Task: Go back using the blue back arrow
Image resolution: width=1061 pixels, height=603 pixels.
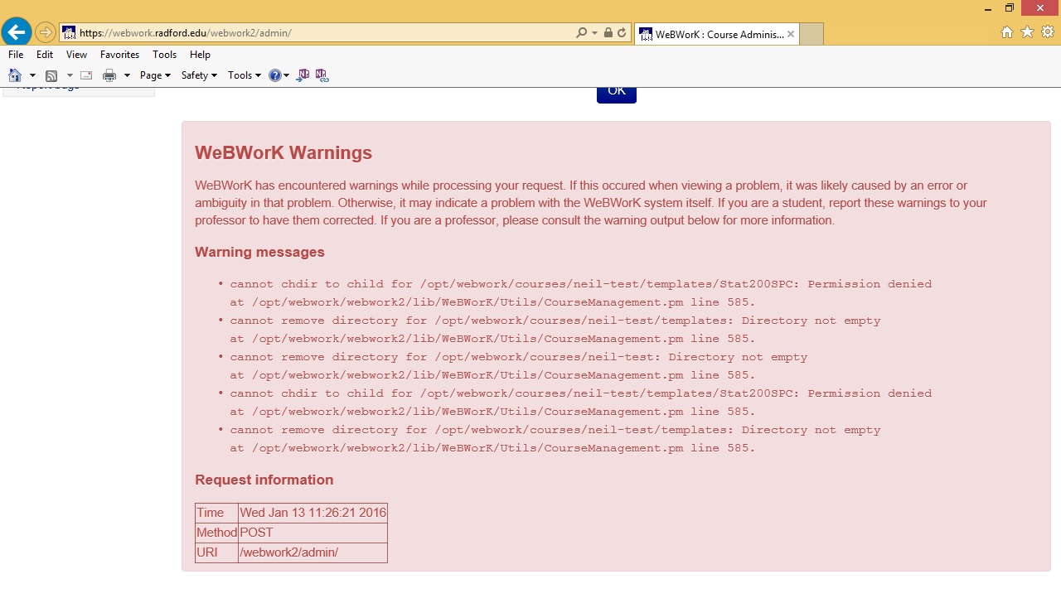Action: point(17,33)
